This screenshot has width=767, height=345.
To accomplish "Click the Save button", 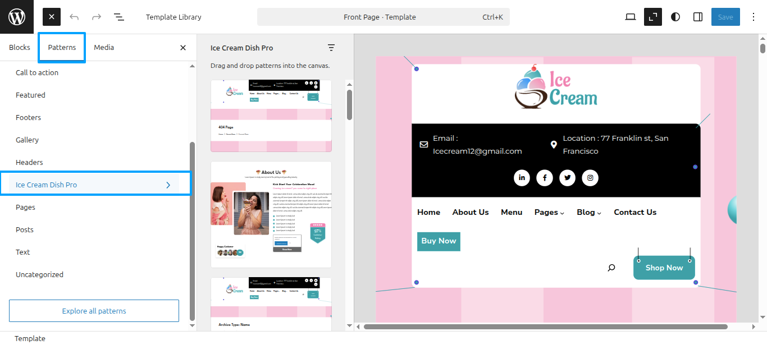I will 725,17.
